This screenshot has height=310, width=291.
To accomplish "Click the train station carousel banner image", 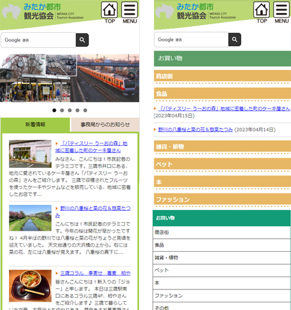I will [70, 78].
